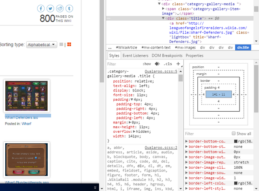The width and height of the screenshot is (259, 191).
Task: Collapse the category-gallery-media div node
Action: pos(159,4)
